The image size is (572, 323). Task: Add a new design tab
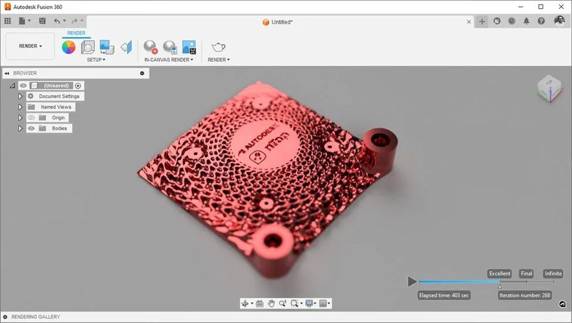(482, 21)
